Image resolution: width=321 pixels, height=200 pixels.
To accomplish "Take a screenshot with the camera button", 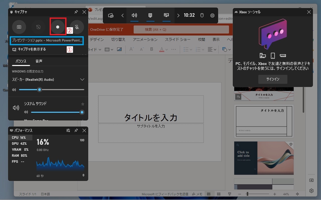I will tap(19, 27).
